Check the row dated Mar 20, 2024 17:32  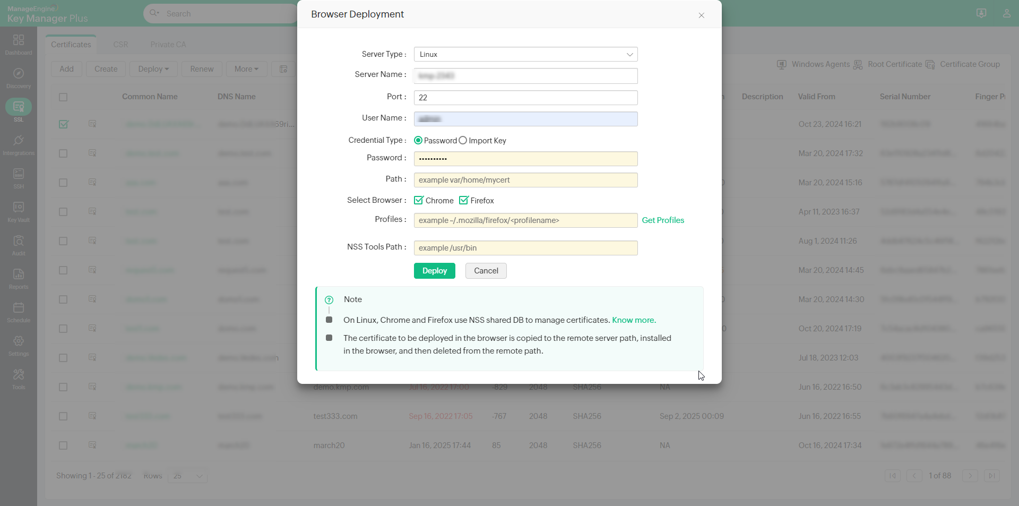[x=63, y=153]
